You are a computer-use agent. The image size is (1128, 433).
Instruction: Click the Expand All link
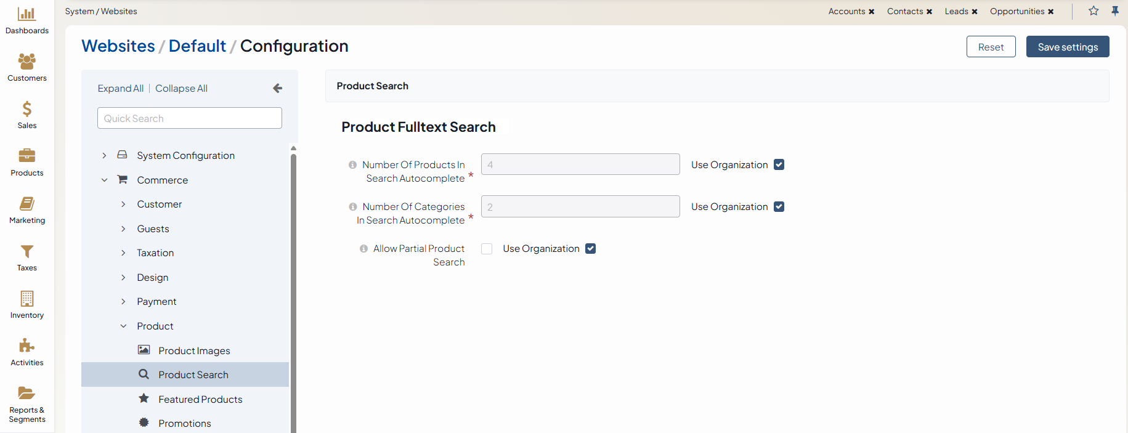[x=120, y=88]
